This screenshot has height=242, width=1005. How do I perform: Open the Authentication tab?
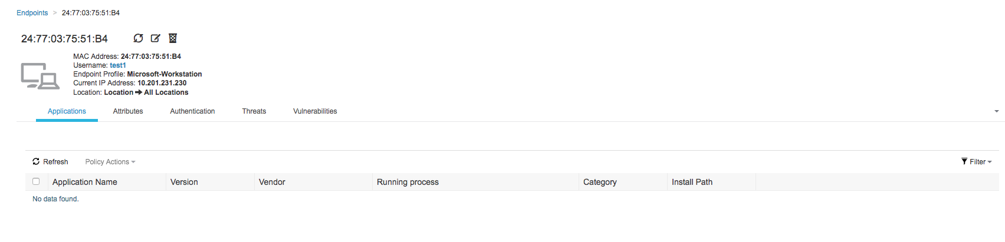tap(192, 111)
